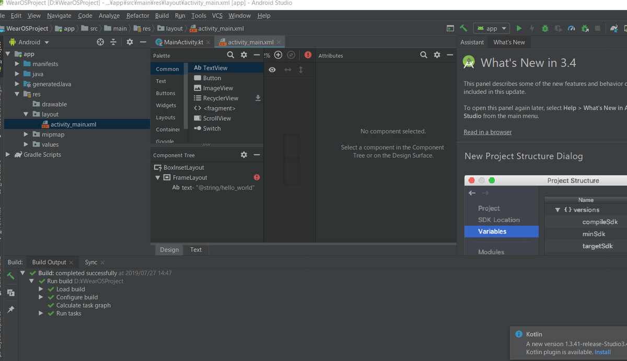Click Install link in Kotlin notification
Image resolution: width=627 pixels, height=361 pixels.
point(602,352)
